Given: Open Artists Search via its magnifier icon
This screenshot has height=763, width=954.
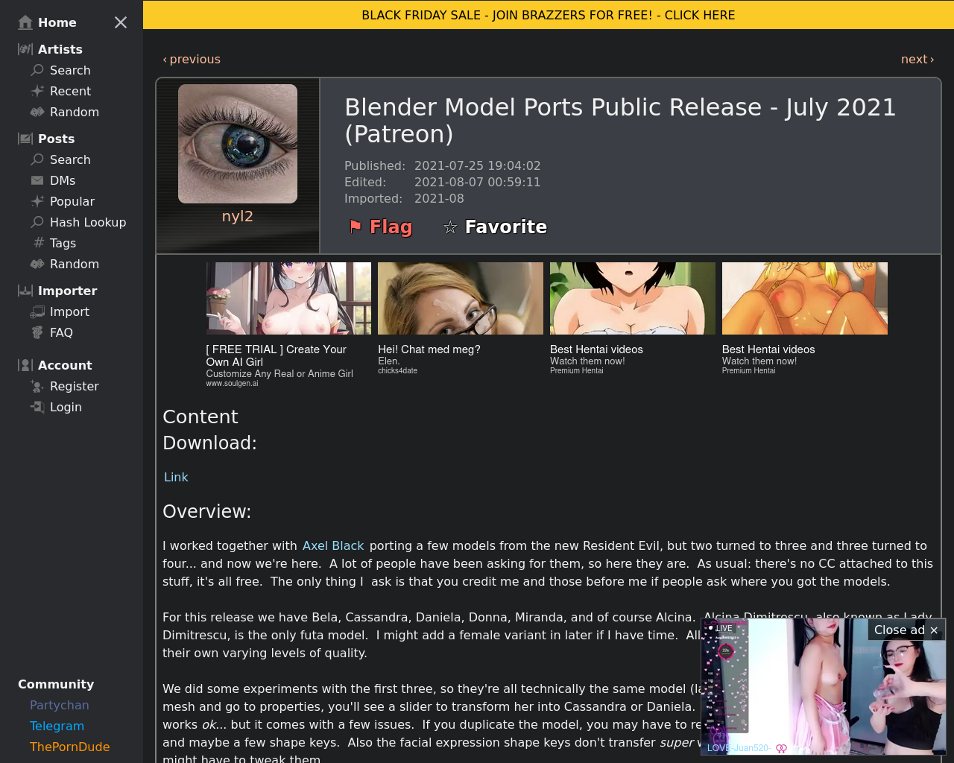Looking at the screenshot, I should (x=37, y=70).
